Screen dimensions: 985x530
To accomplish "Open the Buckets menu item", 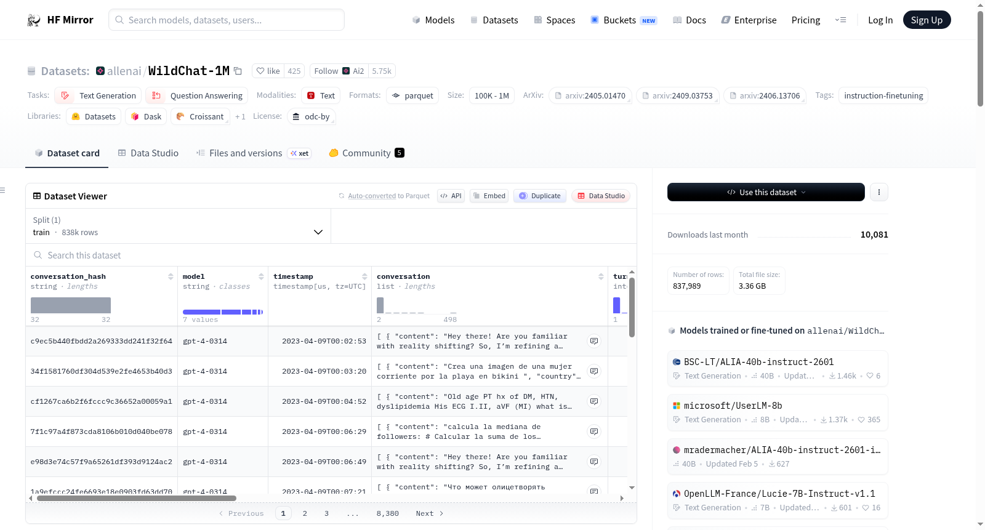I will (624, 20).
